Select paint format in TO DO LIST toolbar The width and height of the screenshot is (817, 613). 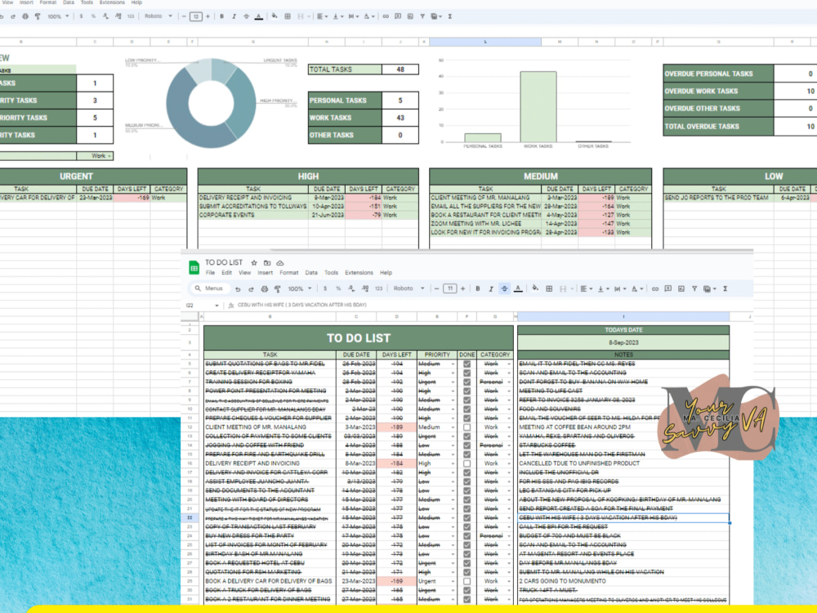[277, 289]
